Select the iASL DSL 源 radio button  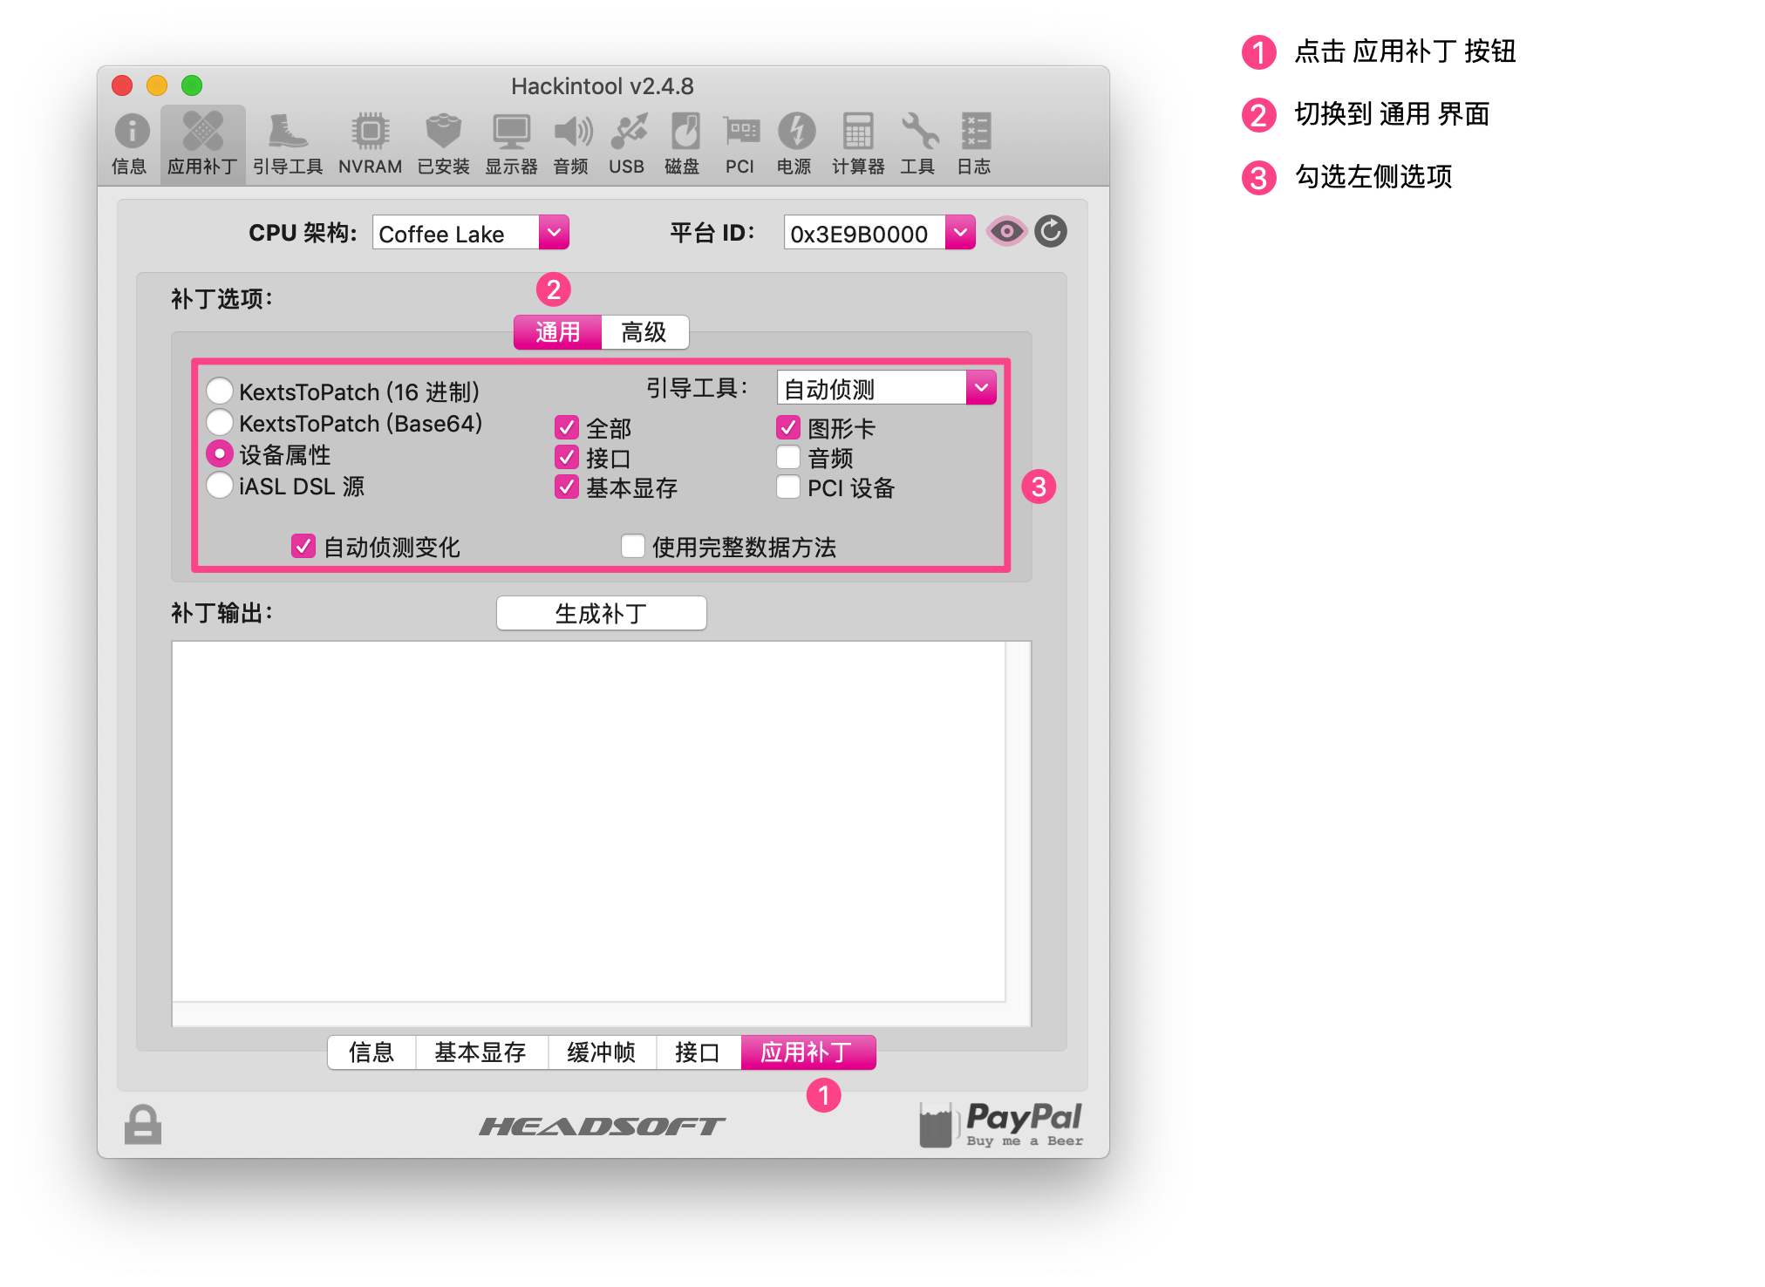point(220,486)
